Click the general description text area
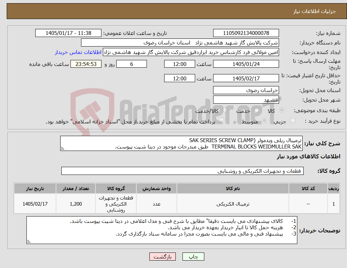This screenshot has width=347, height=268. pos(181,144)
